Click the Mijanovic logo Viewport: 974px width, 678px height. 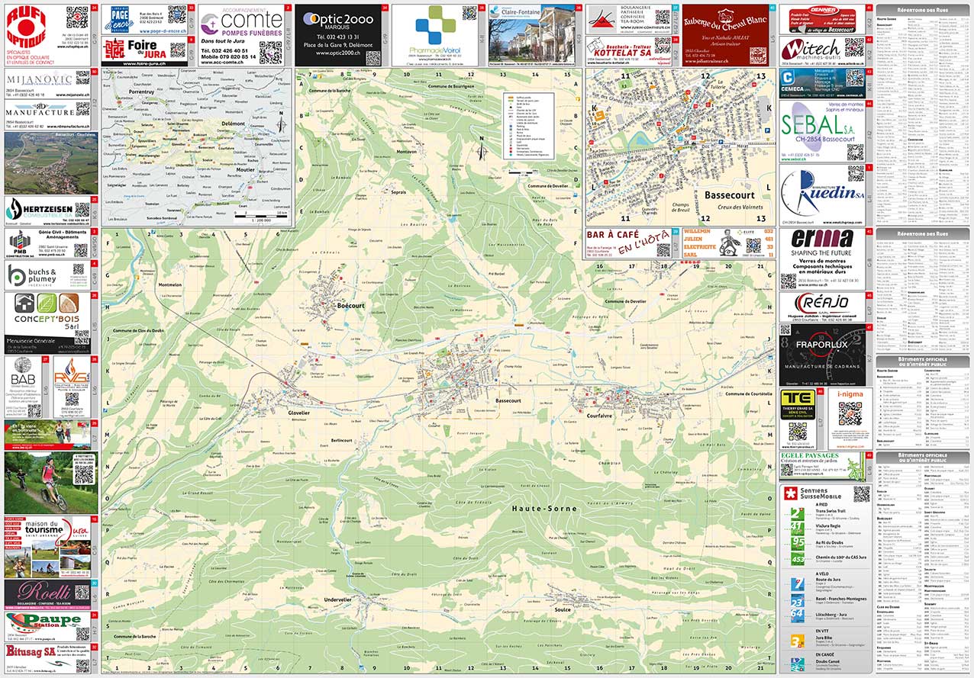point(40,79)
